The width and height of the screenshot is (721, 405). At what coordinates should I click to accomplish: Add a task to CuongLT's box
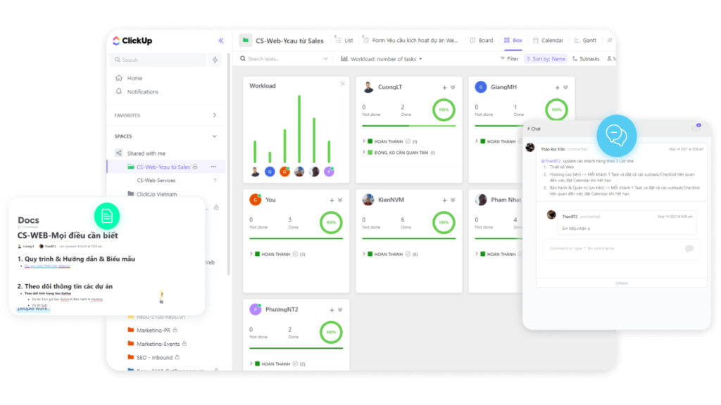point(445,87)
